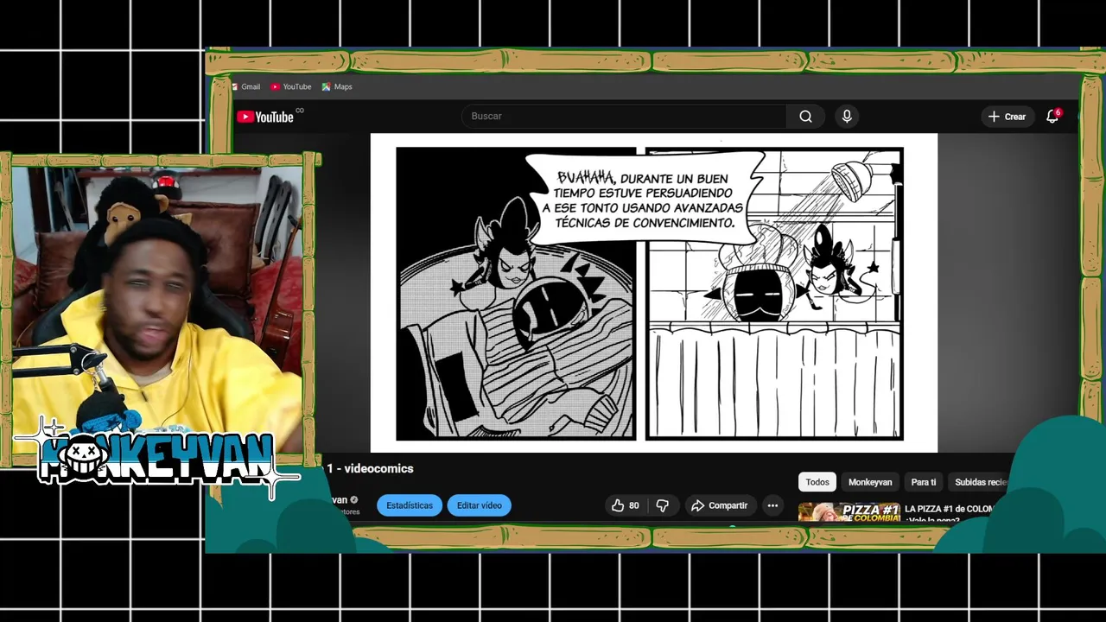Screen dimensions: 1106x622
Task: Dislike the video with thumbs down
Action: pyautogui.click(x=663, y=505)
